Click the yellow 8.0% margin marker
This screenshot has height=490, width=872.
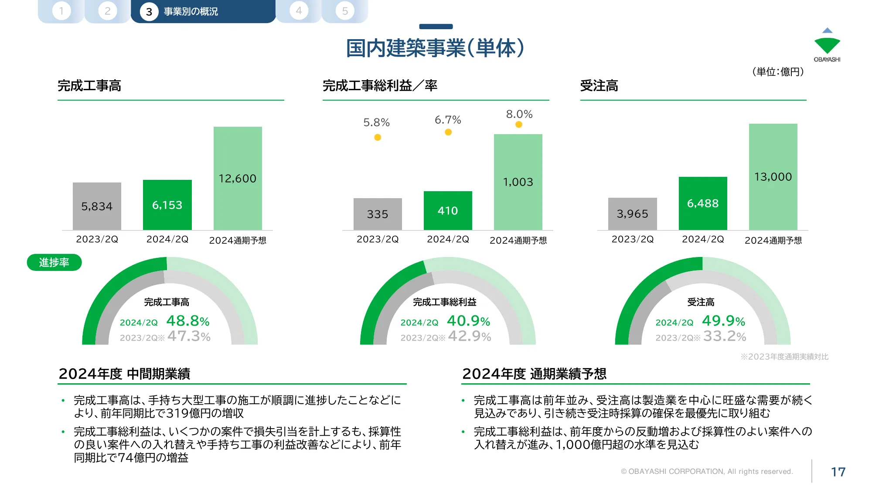pyautogui.click(x=519, y=125)
